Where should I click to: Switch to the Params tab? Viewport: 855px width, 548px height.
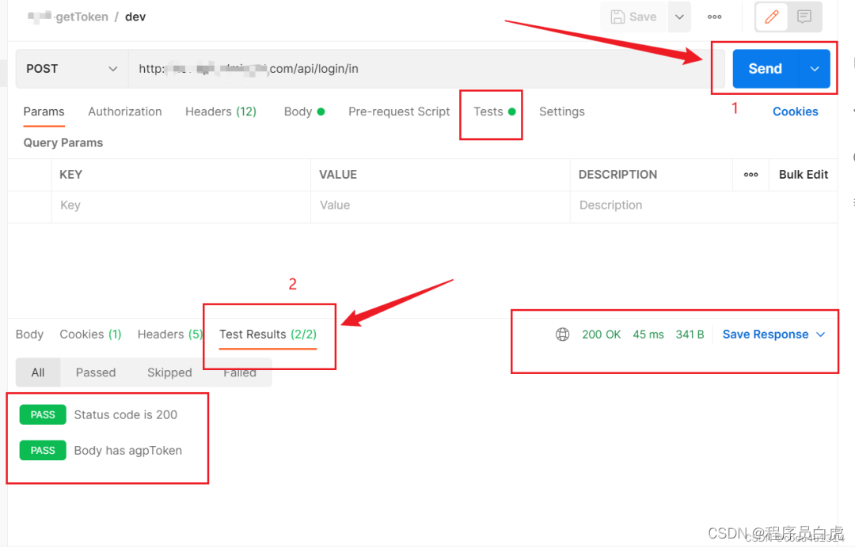tap(44, 111)
